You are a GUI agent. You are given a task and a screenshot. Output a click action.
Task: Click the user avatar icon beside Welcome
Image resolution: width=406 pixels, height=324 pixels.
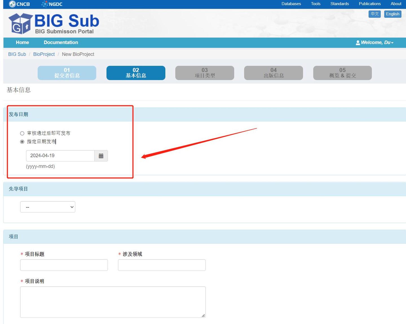(358, 43)
